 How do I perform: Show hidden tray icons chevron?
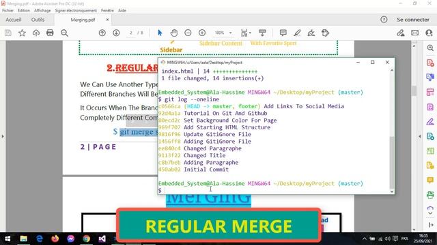(x=364, y=239)
